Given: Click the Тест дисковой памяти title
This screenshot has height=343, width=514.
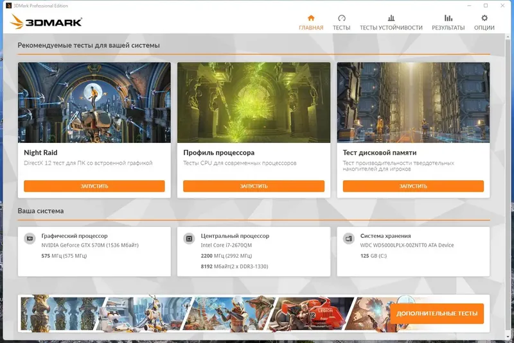Looking at the screenshot, I should pyautogui.click(x=380, y=153).
